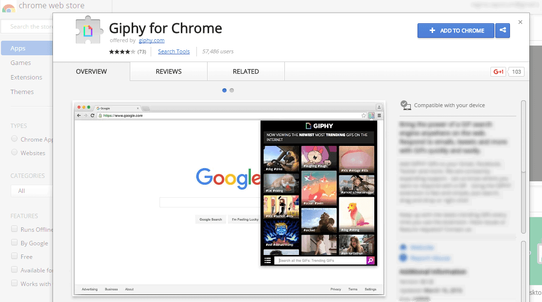Select the second screenshot carousel dot
Image resolution: width=542 pixels, height=302 pixels.
(x=231, y=90)
